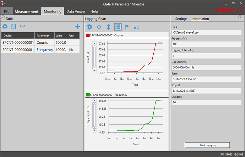Open Table settings gear icon
Image resolution: width=245 pixels, height=157 pixels.
tap(5, 27)
